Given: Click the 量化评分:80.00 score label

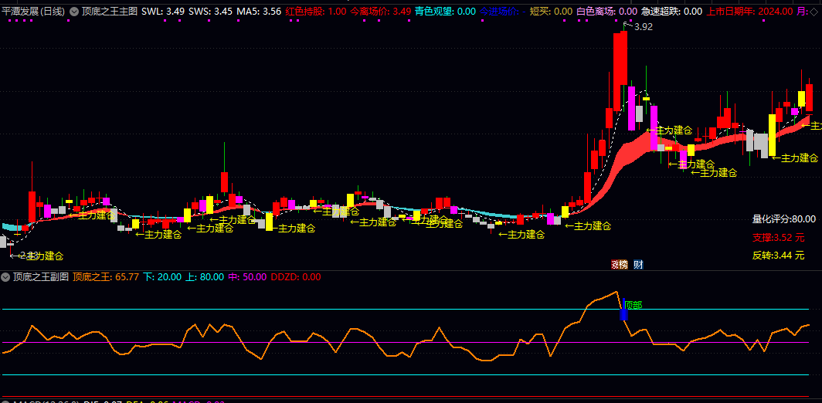Looking at the screenshot, I should tap(783, 219).
